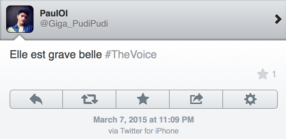
Task: Click the reply arrow icon
Action: click(36, 99)
